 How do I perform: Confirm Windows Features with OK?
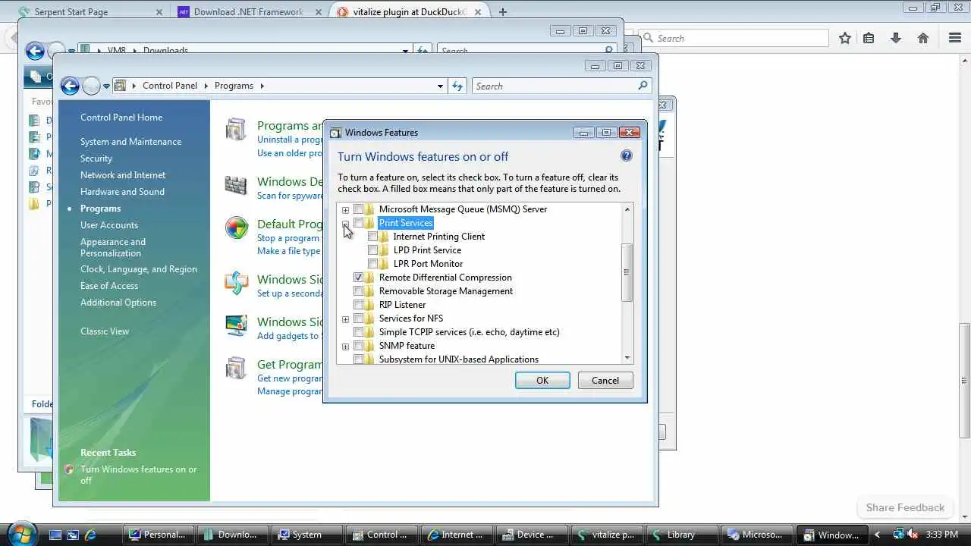542,381
